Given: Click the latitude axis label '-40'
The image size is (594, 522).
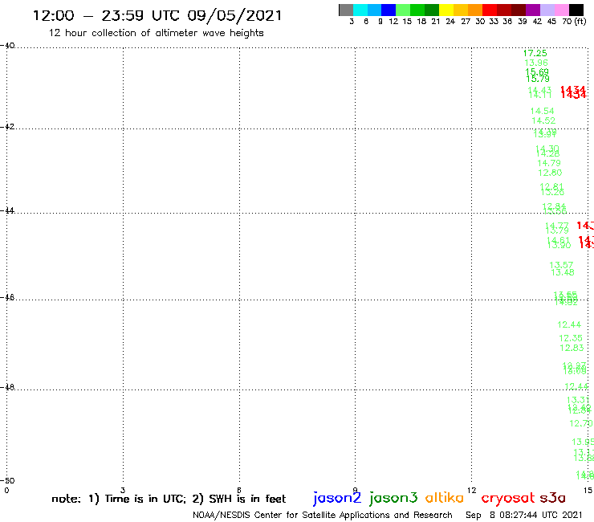Looking at the screenshot, I should [7, 46].
